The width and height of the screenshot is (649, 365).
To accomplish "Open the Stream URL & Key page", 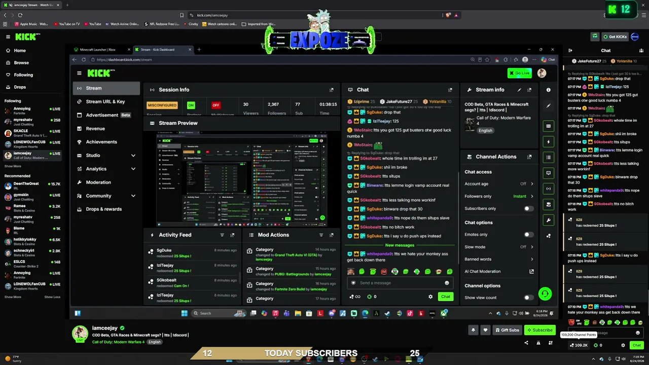I will point(105,101).
